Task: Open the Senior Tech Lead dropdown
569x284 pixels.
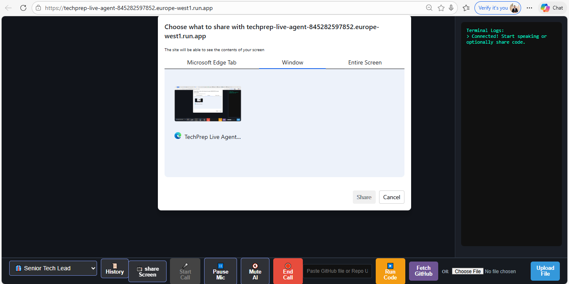Action: [53, 268]
